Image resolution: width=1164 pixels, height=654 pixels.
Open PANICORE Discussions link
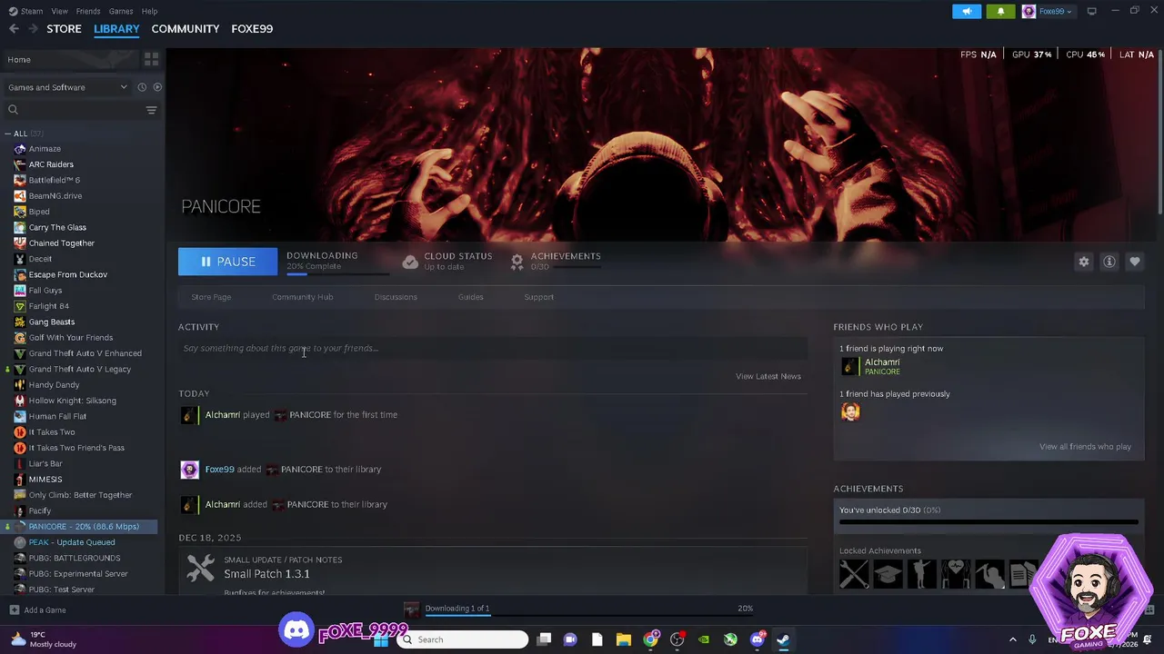[396, 297]
